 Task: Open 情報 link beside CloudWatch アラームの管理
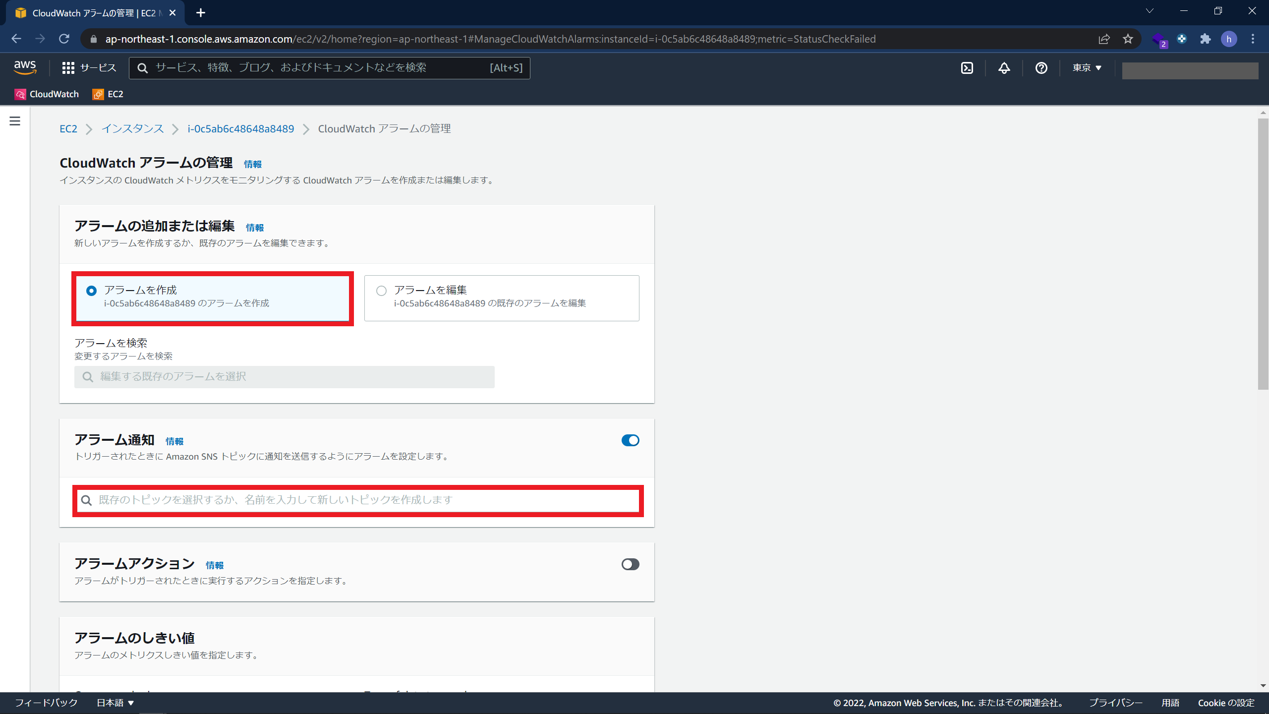[x=253, y=164]
